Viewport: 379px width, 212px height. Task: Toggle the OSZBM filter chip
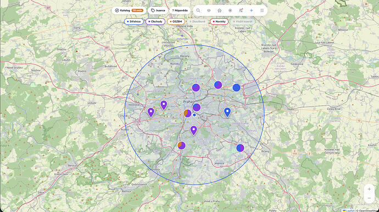point(176,21)
